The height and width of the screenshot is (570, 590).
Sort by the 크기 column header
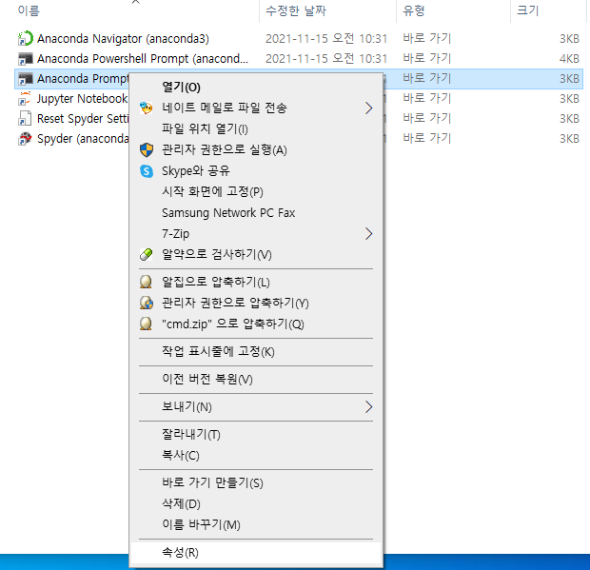click(527, 10)
